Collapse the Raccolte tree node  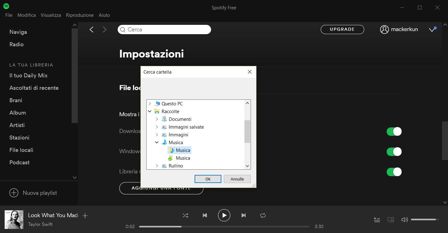(150, 112)
